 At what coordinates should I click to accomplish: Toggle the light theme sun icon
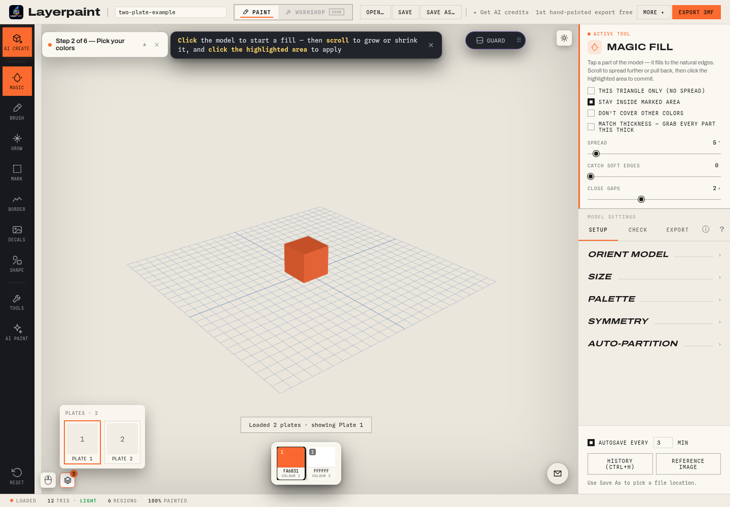[564, 38]
